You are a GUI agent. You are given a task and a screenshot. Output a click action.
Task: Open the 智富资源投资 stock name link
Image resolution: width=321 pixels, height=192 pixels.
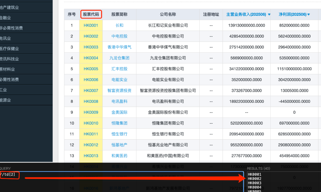119,90
